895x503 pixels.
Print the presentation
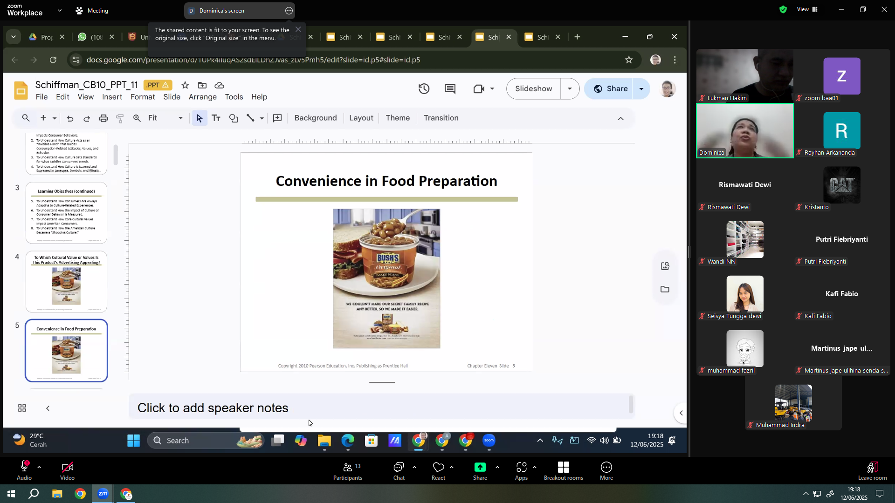pos(103,118)
